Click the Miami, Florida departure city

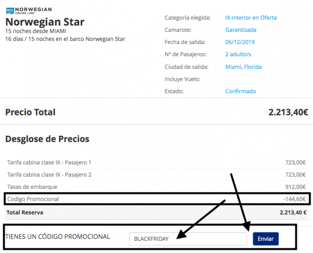[244, 67]
